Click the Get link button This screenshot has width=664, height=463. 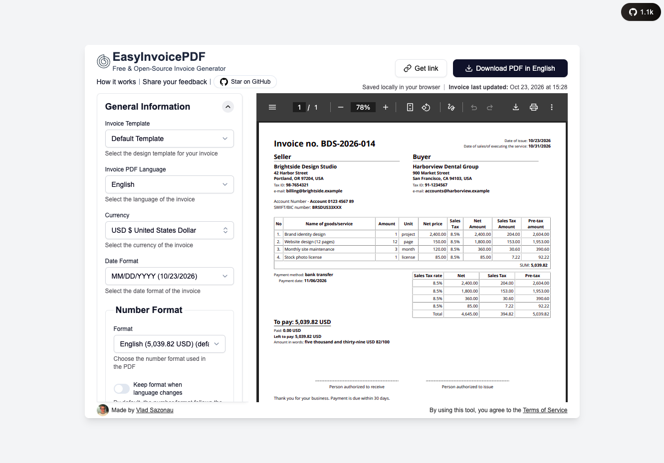421,68
